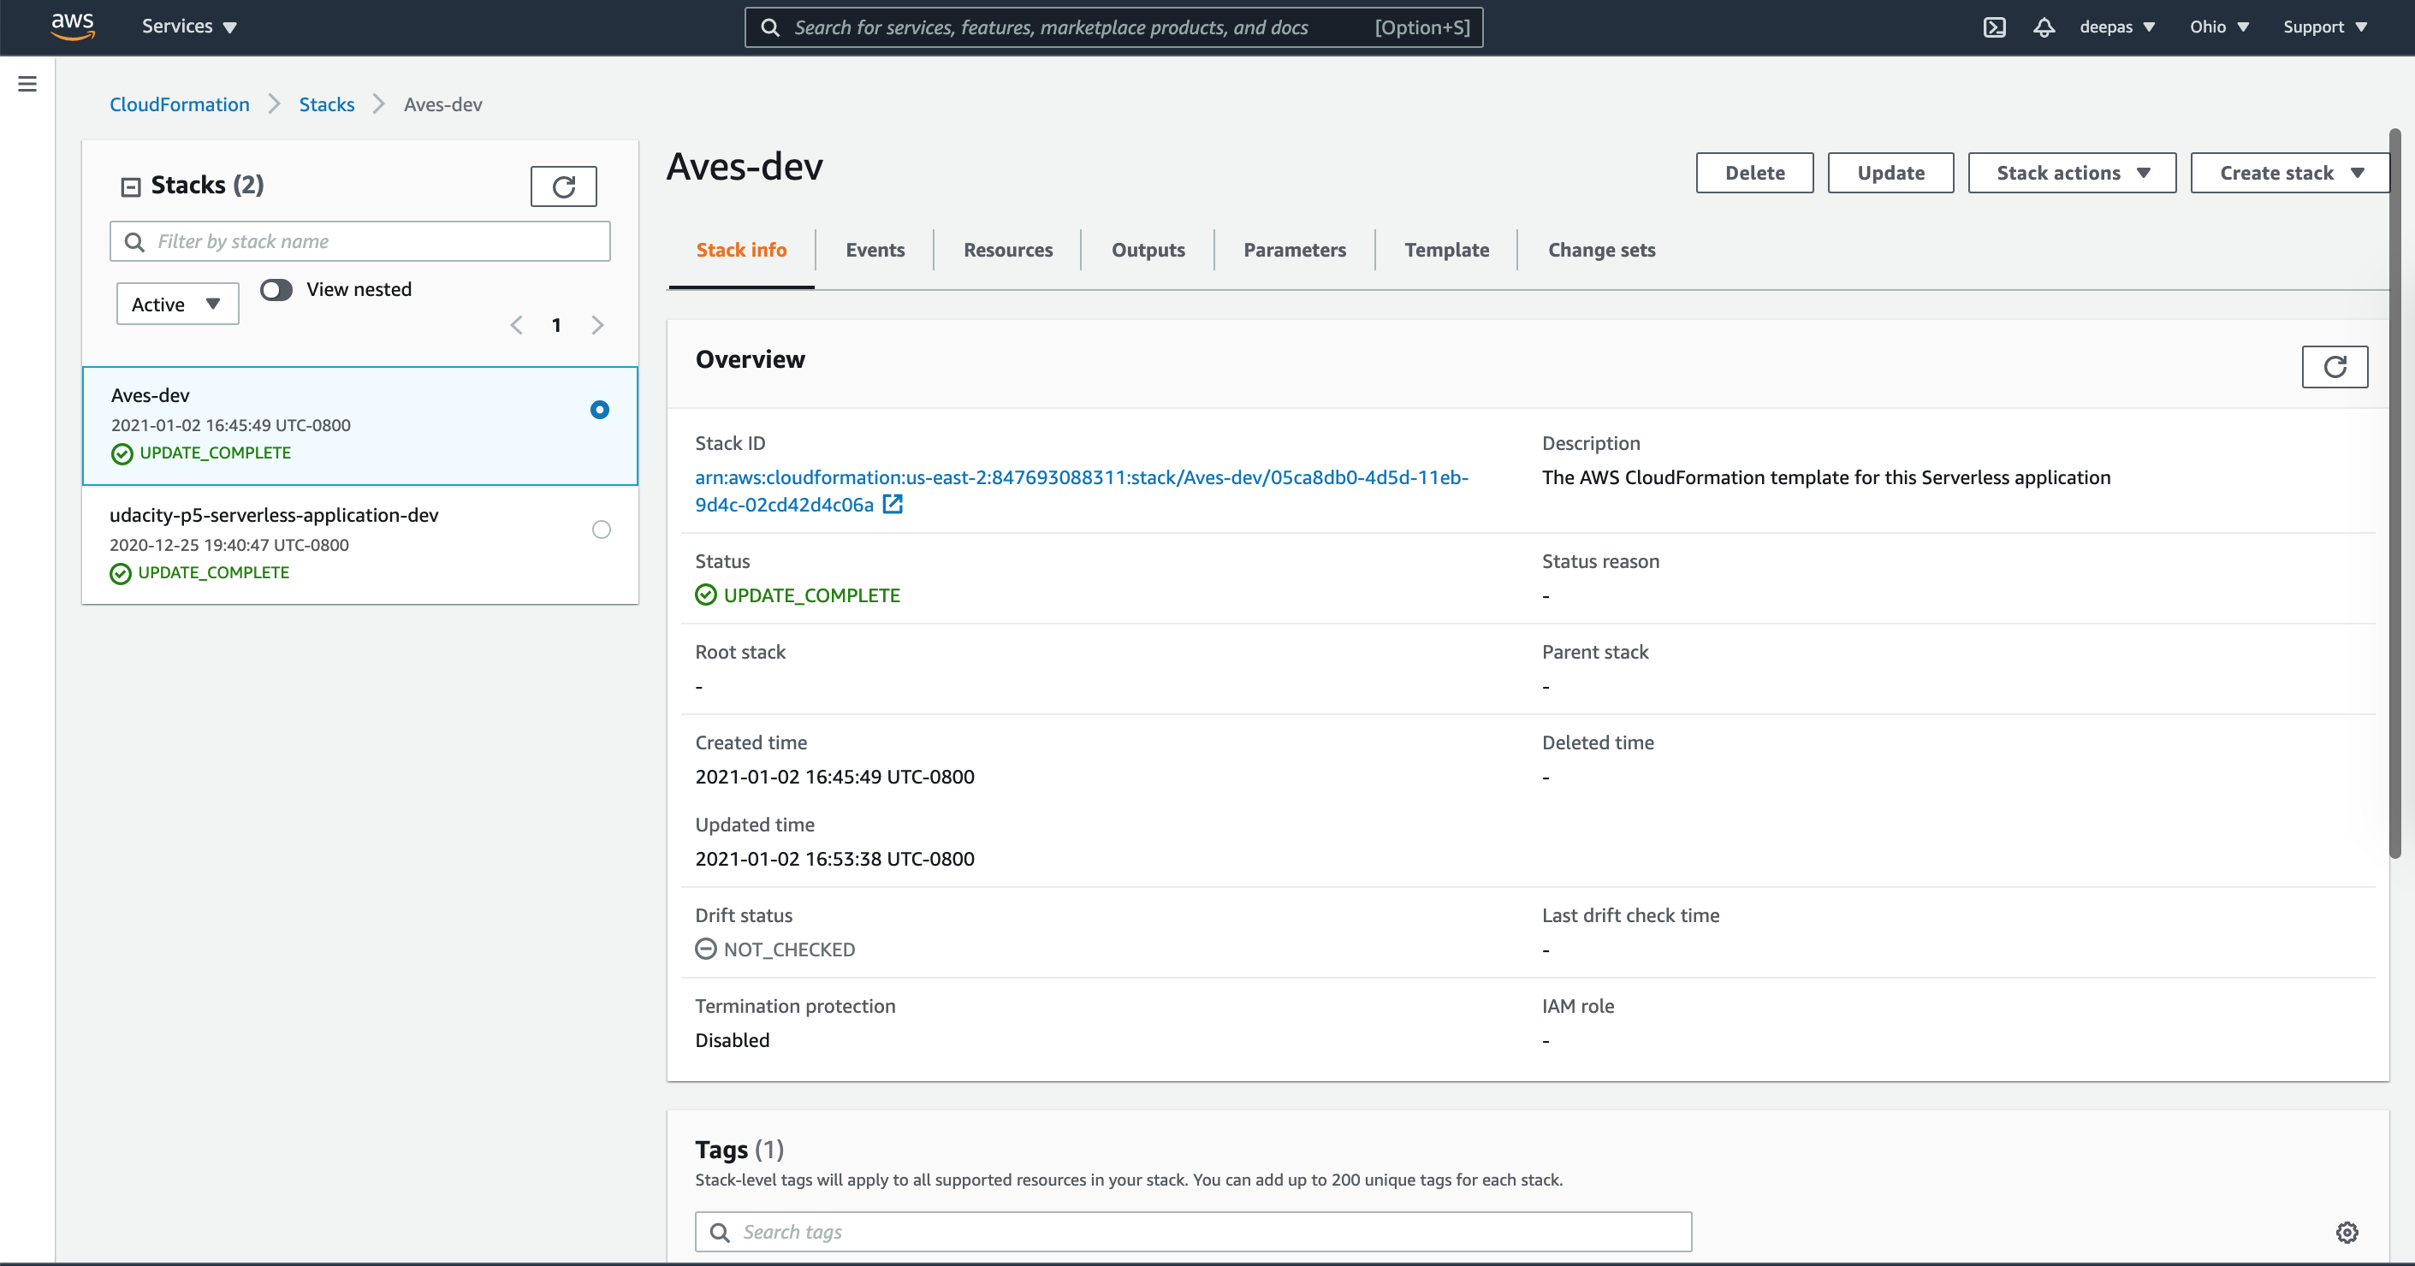
Task: Open tags preferences gear icon
Action: (x=2347, y=1233)
